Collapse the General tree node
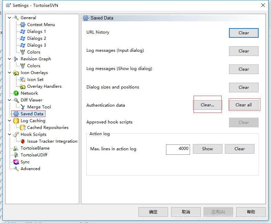Viewport: 271px width, 223px height. (10, 18)
